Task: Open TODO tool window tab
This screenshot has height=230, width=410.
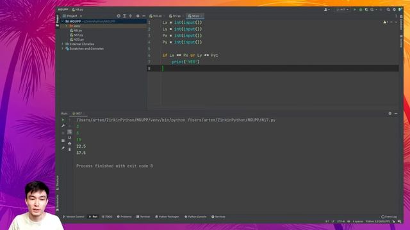Action: 107,217
